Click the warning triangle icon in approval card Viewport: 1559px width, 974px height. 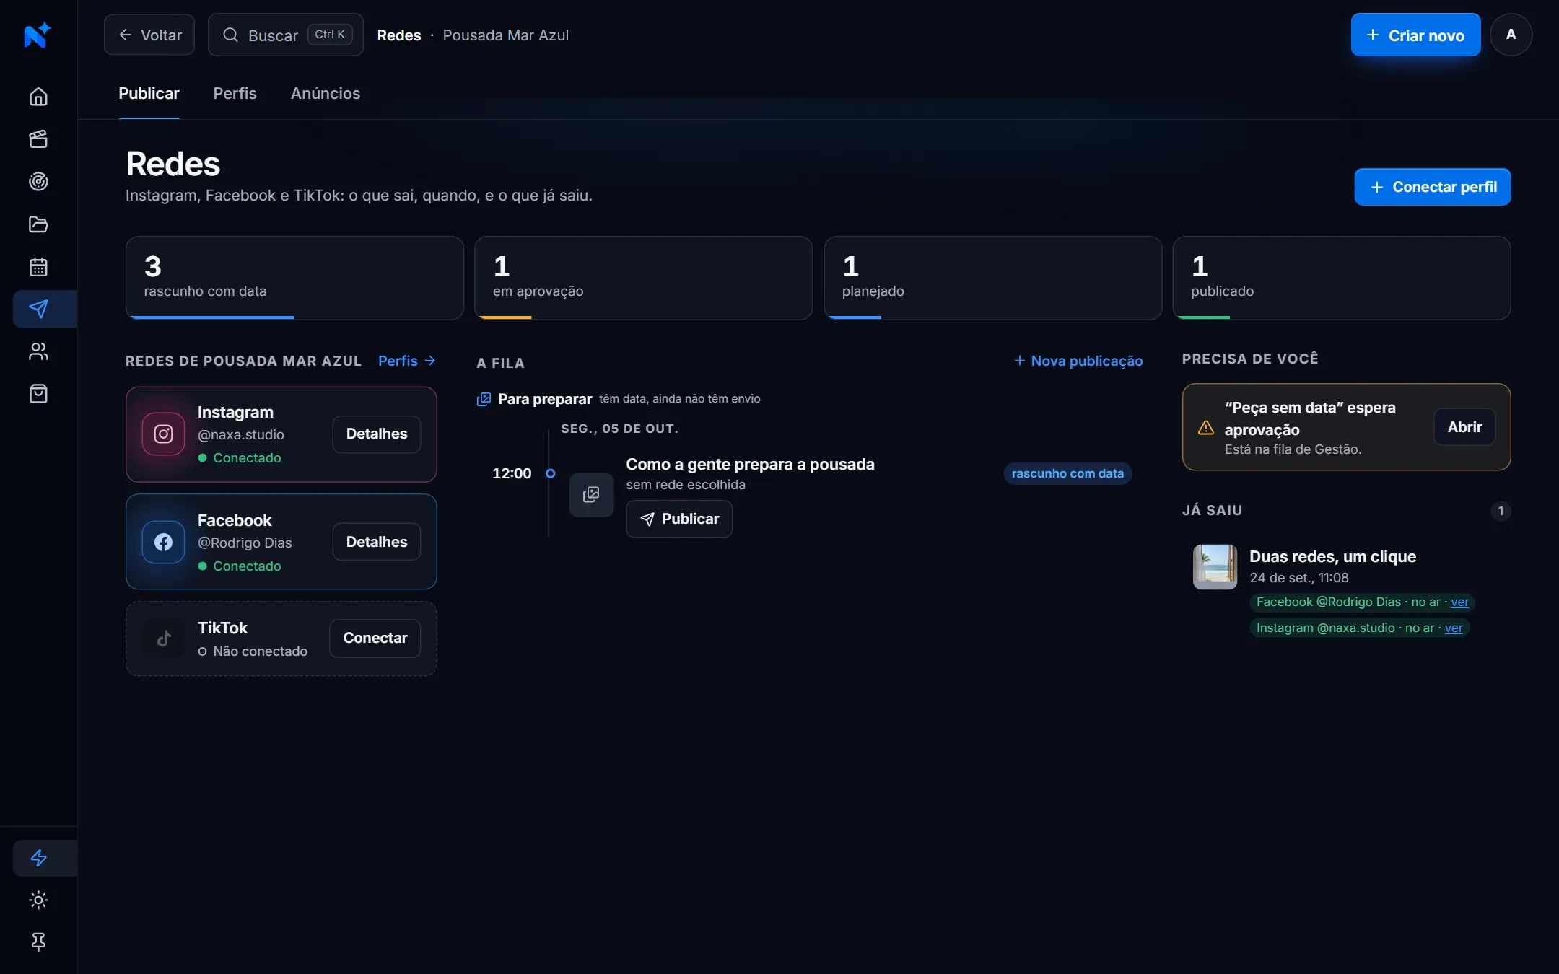(1206, 428)
